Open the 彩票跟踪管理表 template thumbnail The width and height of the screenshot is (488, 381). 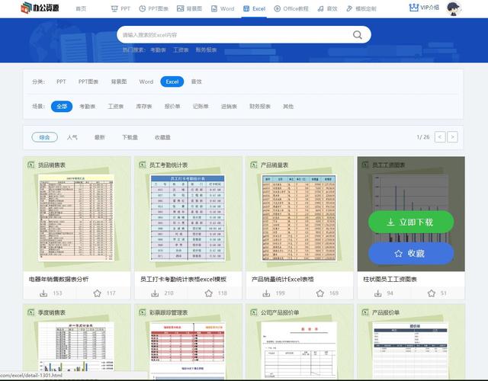(x=188, y=341)
